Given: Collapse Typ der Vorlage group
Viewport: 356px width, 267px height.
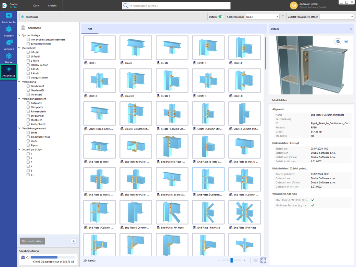Looking at the screenshot, I should pos(19,35).
